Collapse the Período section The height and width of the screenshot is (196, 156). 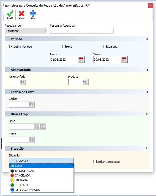(x=147, y=39)
